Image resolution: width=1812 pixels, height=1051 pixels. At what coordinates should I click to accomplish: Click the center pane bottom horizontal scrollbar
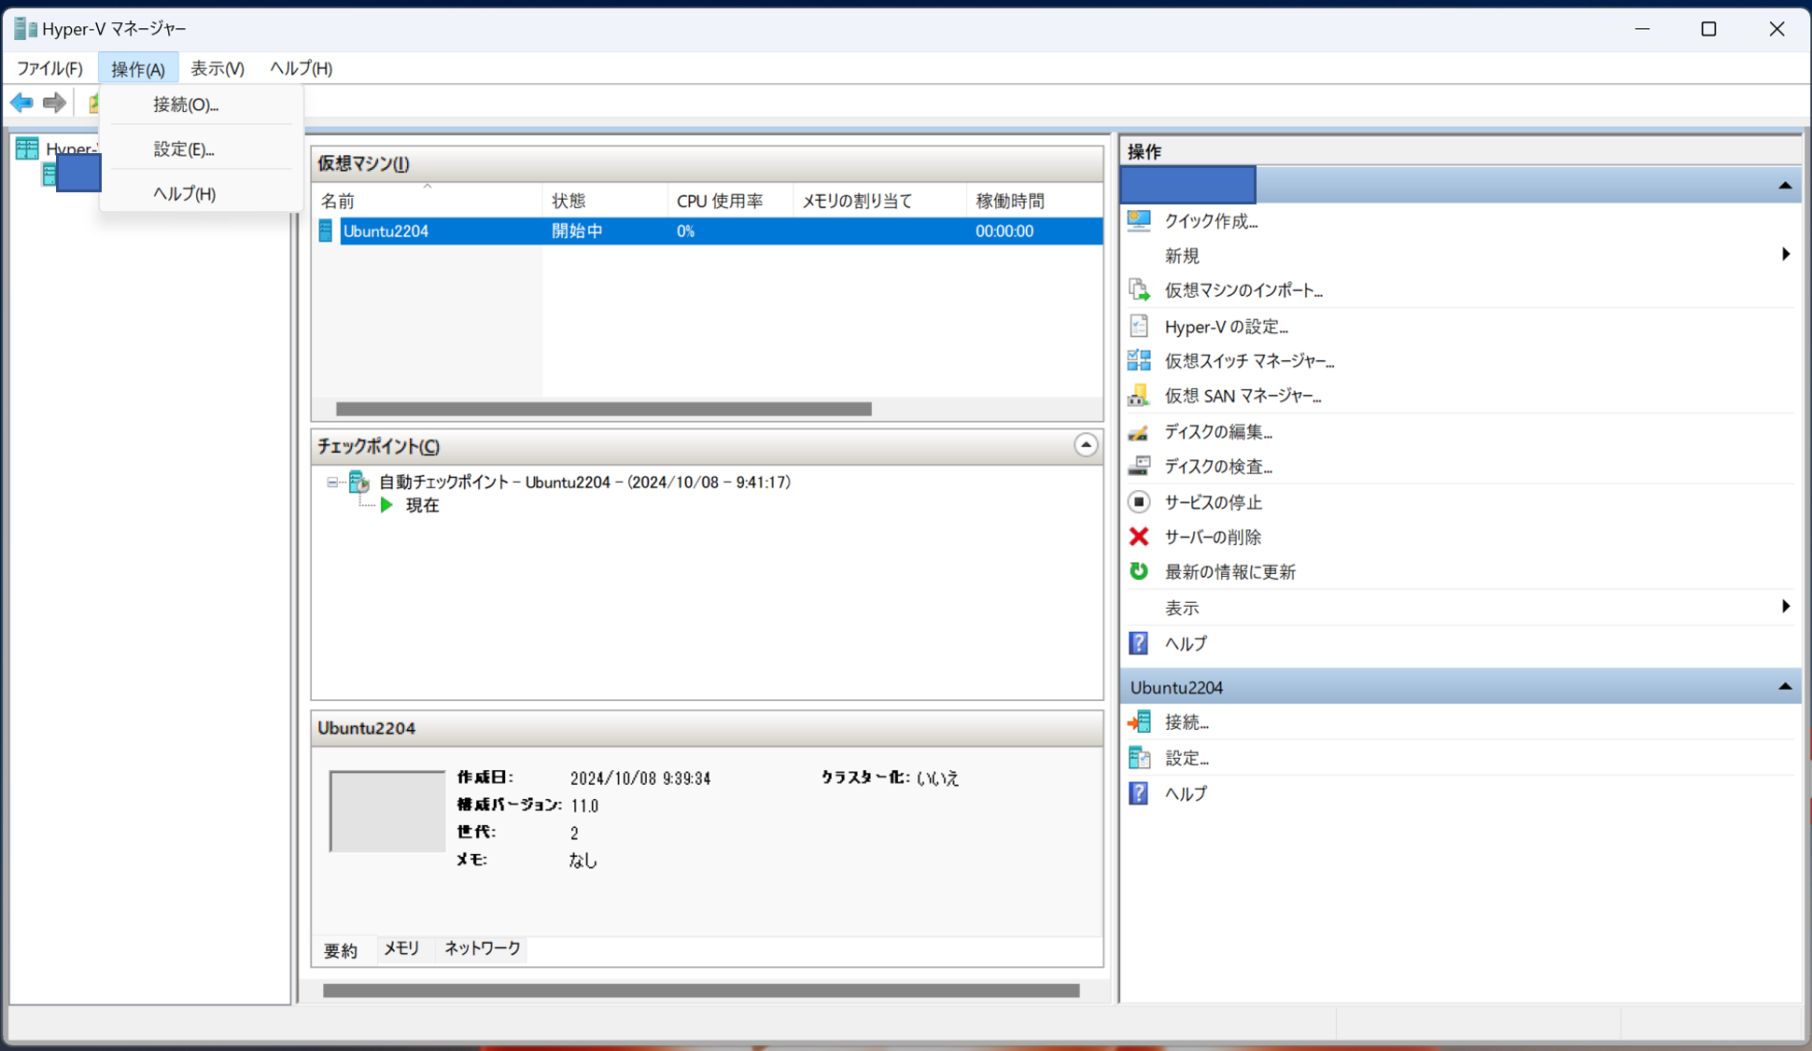701,990
